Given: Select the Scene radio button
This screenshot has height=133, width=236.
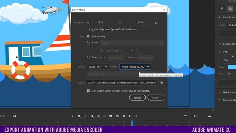Looking at the screenshot, I should 88,42.
